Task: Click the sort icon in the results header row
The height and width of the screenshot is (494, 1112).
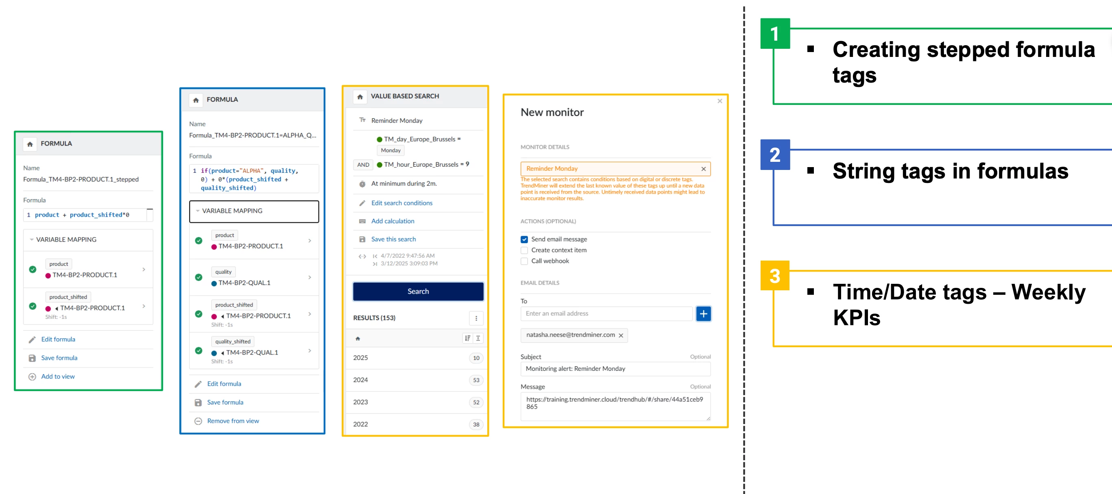Action: [x=467, y=338]
